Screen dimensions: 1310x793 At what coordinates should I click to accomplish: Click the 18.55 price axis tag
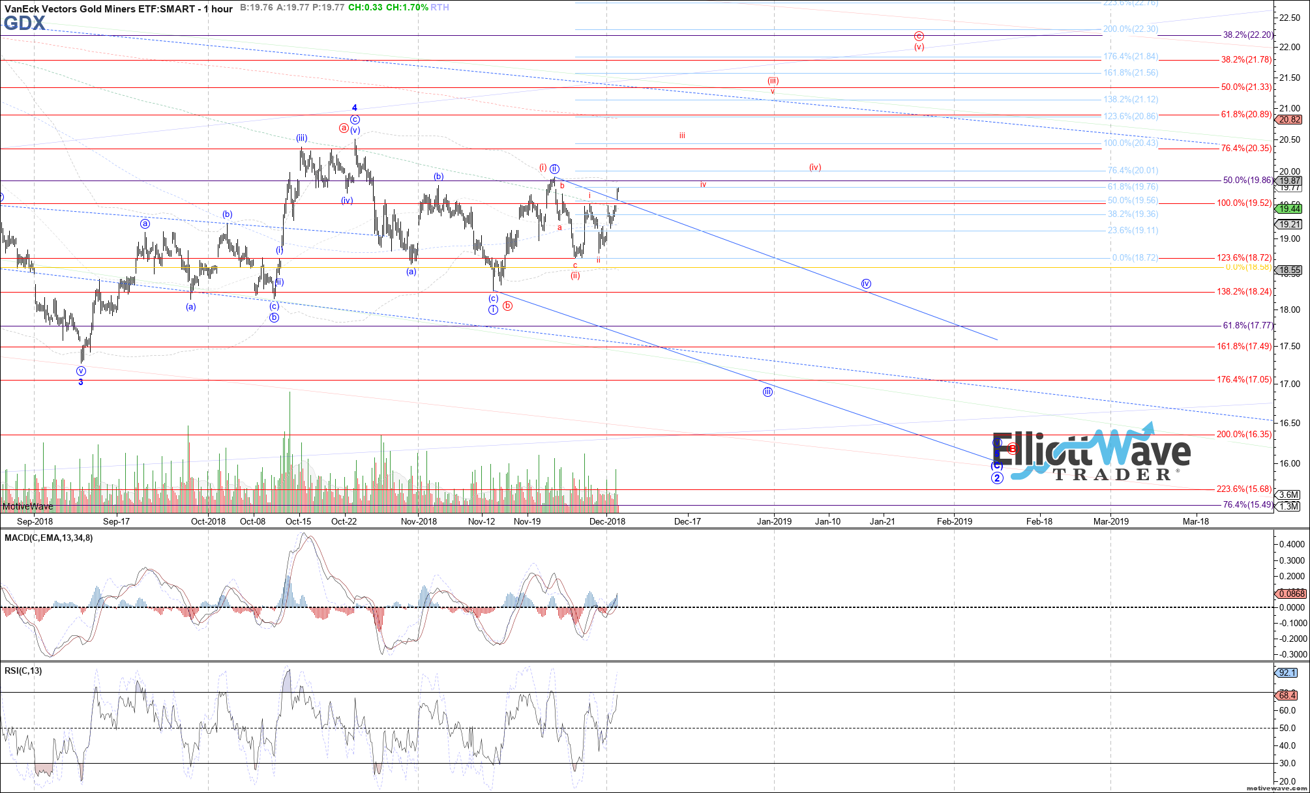pyautogui.click(x=1289, y=270)
